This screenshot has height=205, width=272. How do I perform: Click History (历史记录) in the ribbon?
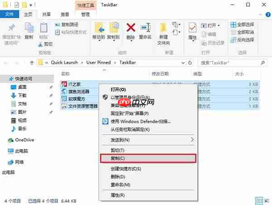pyautogui.click(x=213, y=43)
